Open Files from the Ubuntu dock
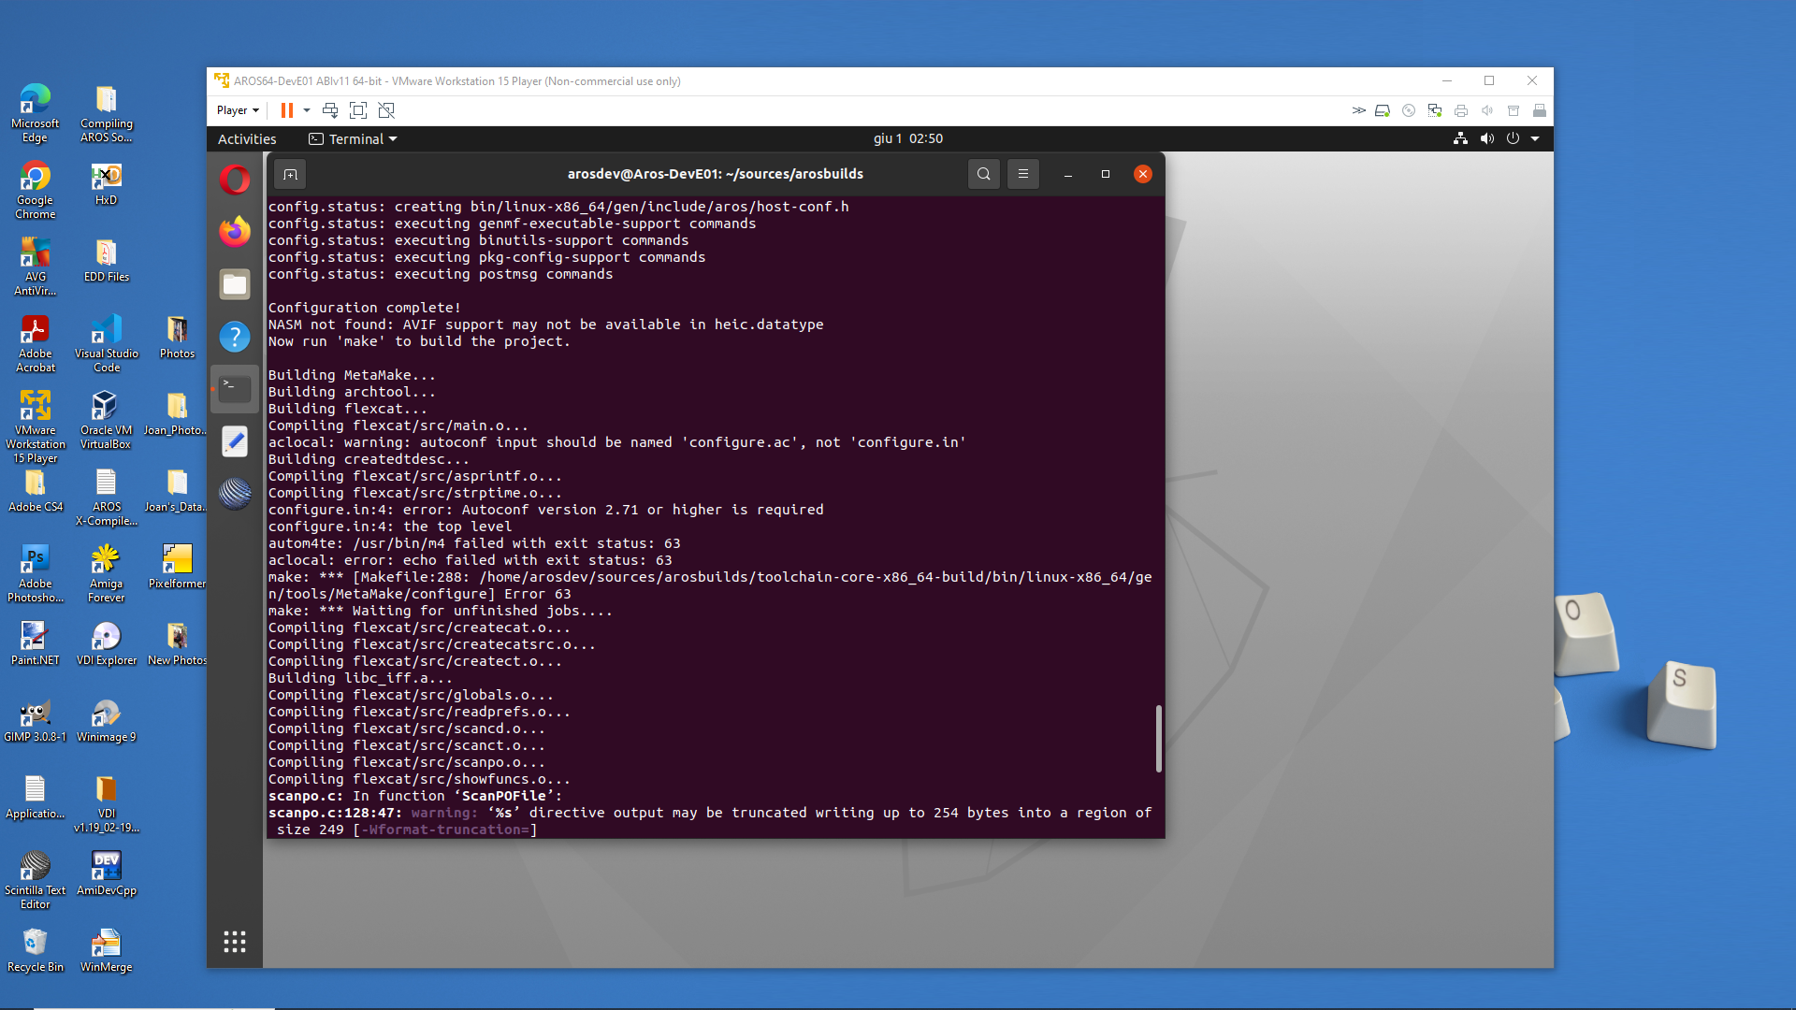This screenshot has width=1796, height=1010. click(x=235, y=284)
